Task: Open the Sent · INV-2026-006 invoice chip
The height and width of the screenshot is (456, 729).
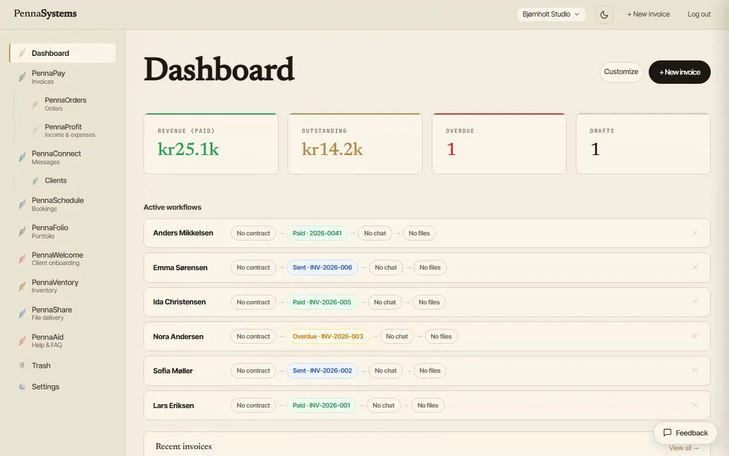Action: 322,267
